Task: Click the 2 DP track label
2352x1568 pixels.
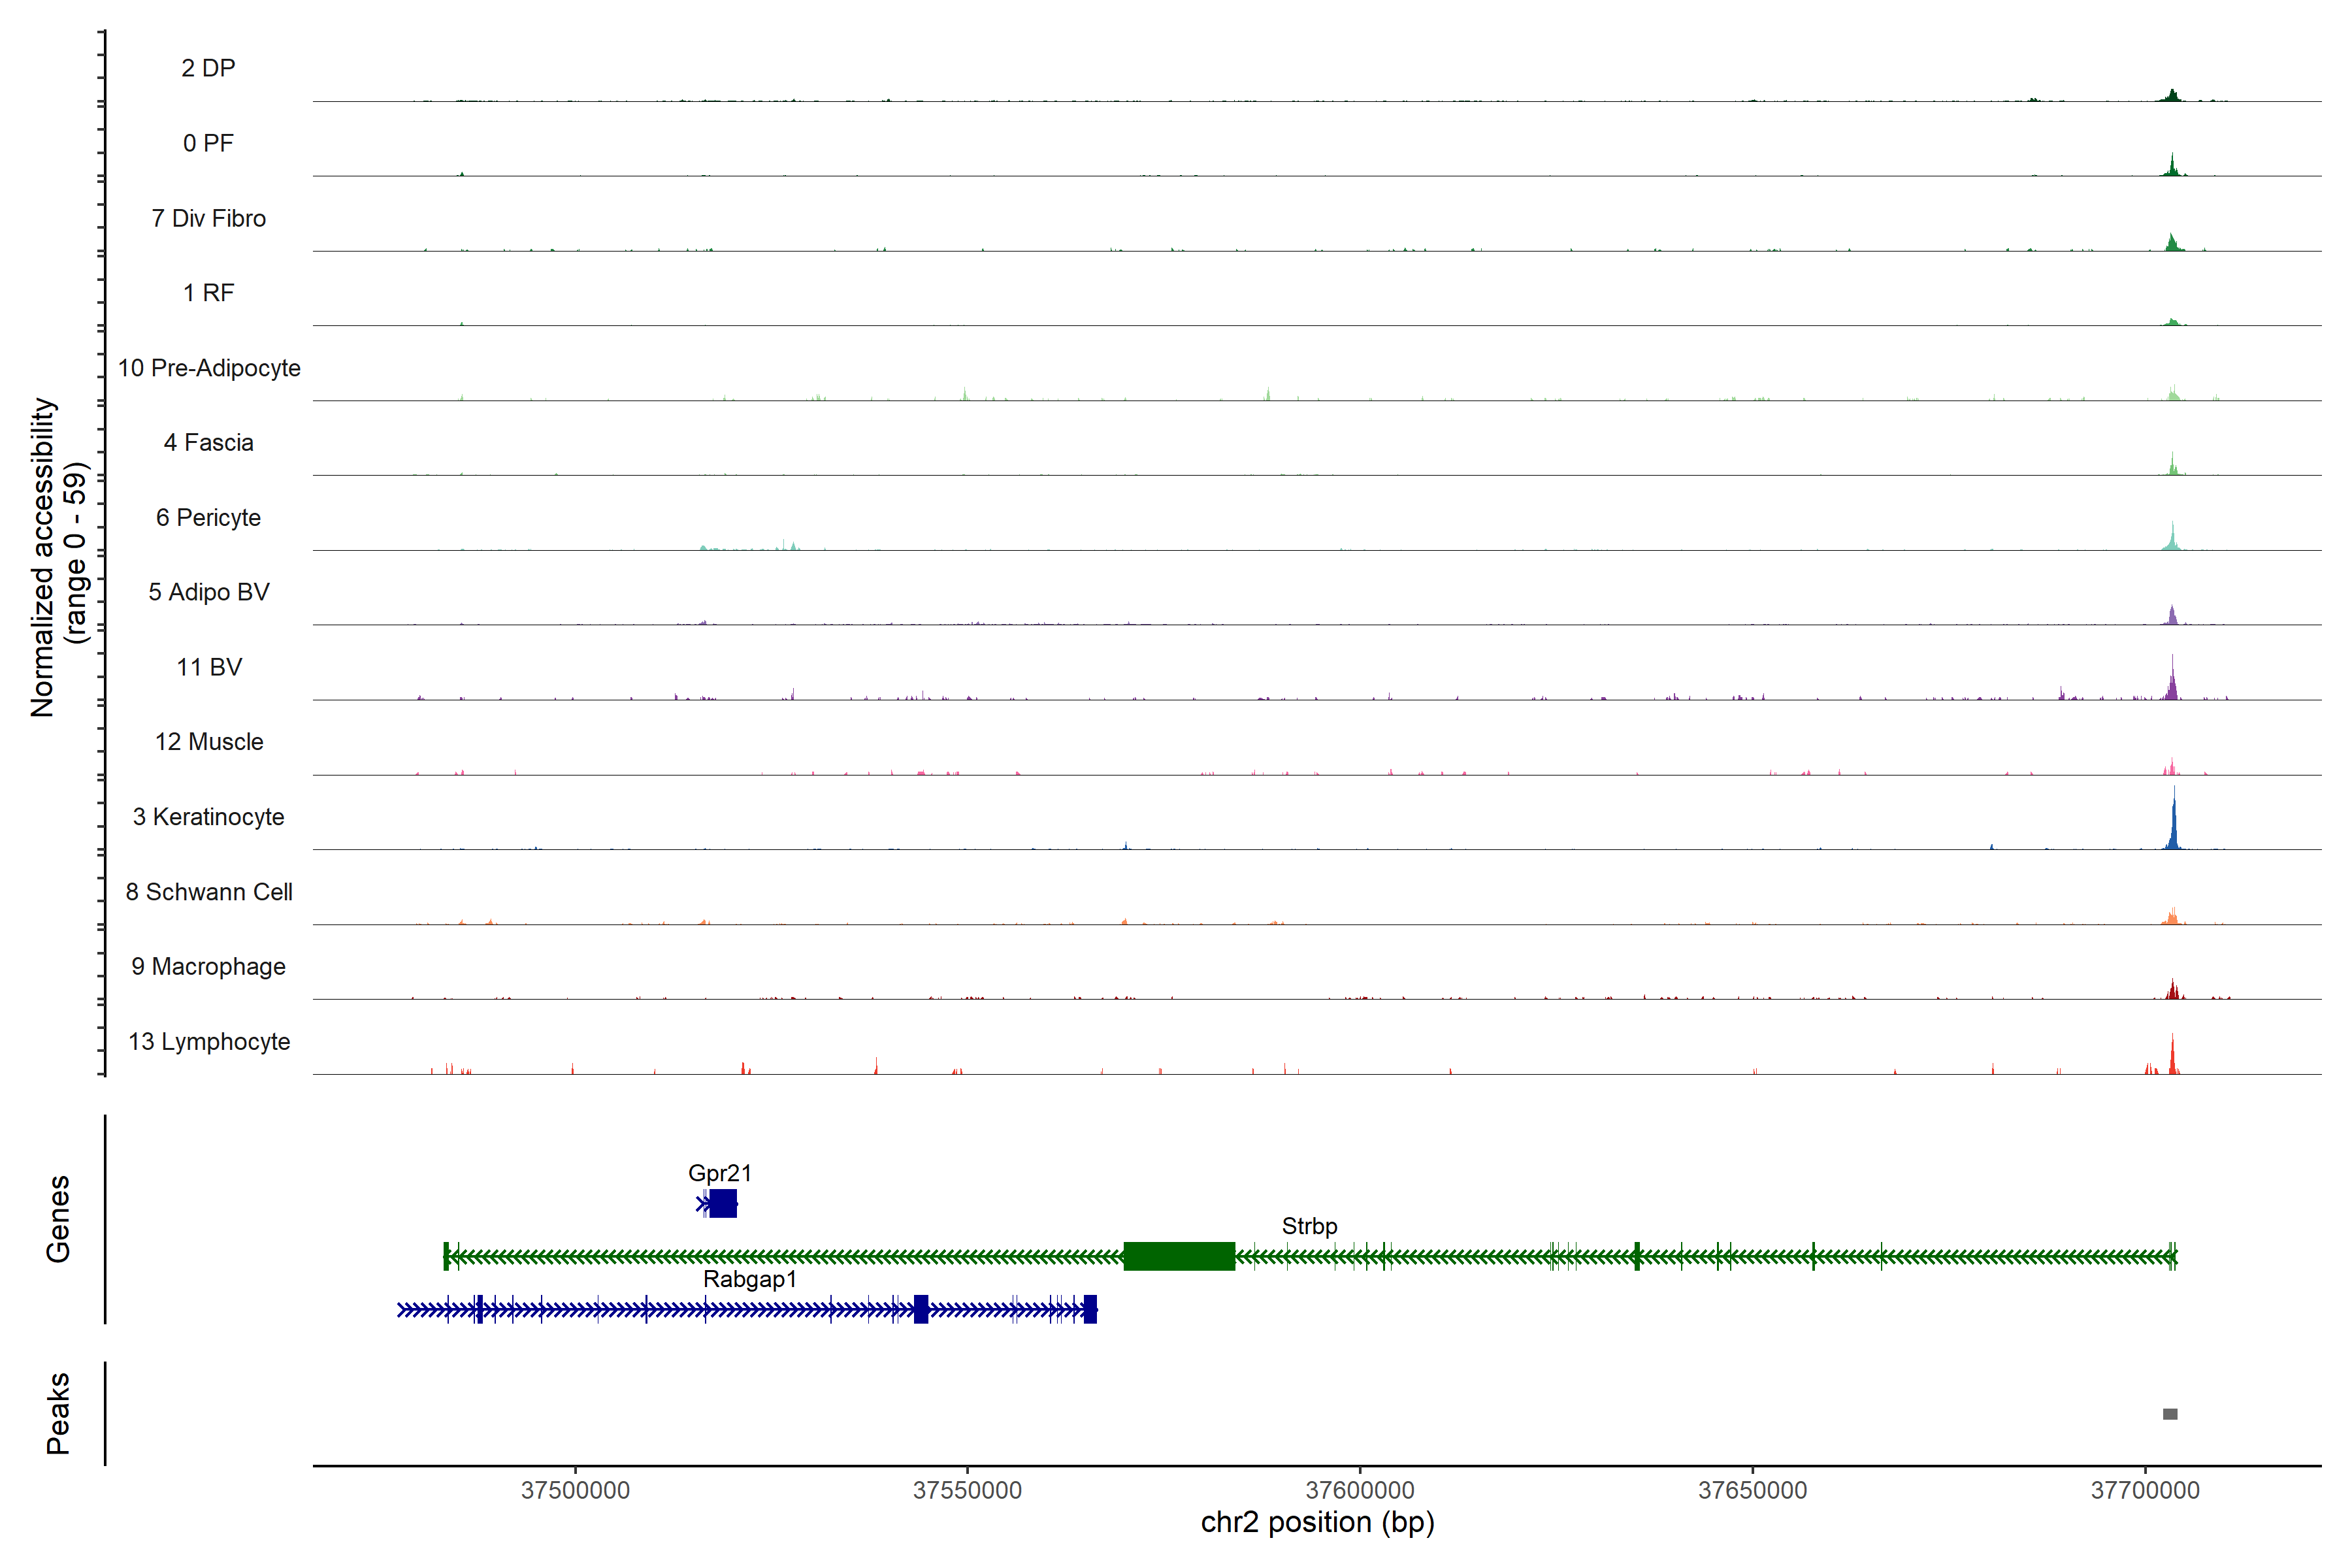Action: (x=208, y=68)
